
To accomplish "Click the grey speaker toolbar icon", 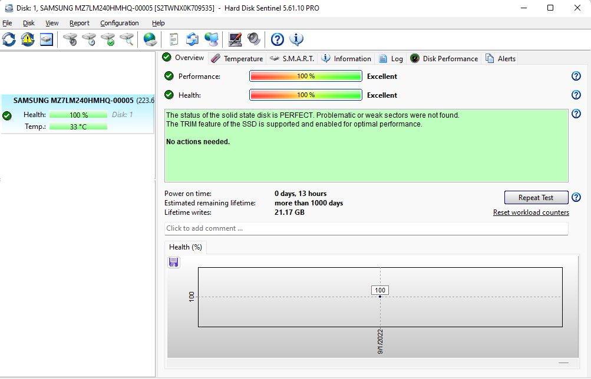I will coord(253,39).
